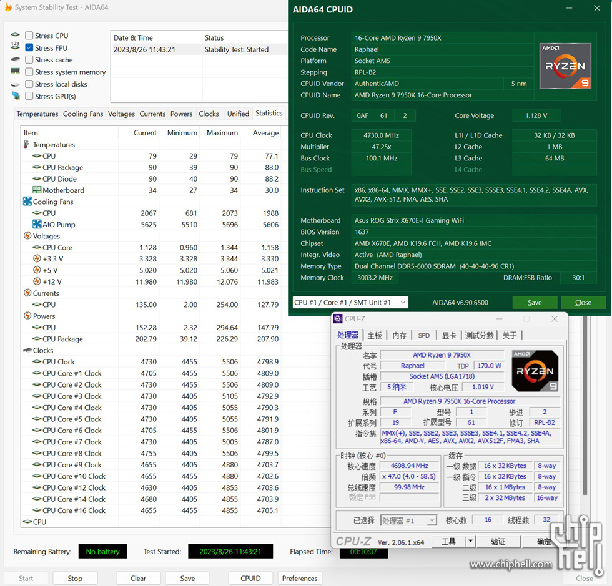
Task: Switch to the Temperatures tab
Action: [37, 114]
